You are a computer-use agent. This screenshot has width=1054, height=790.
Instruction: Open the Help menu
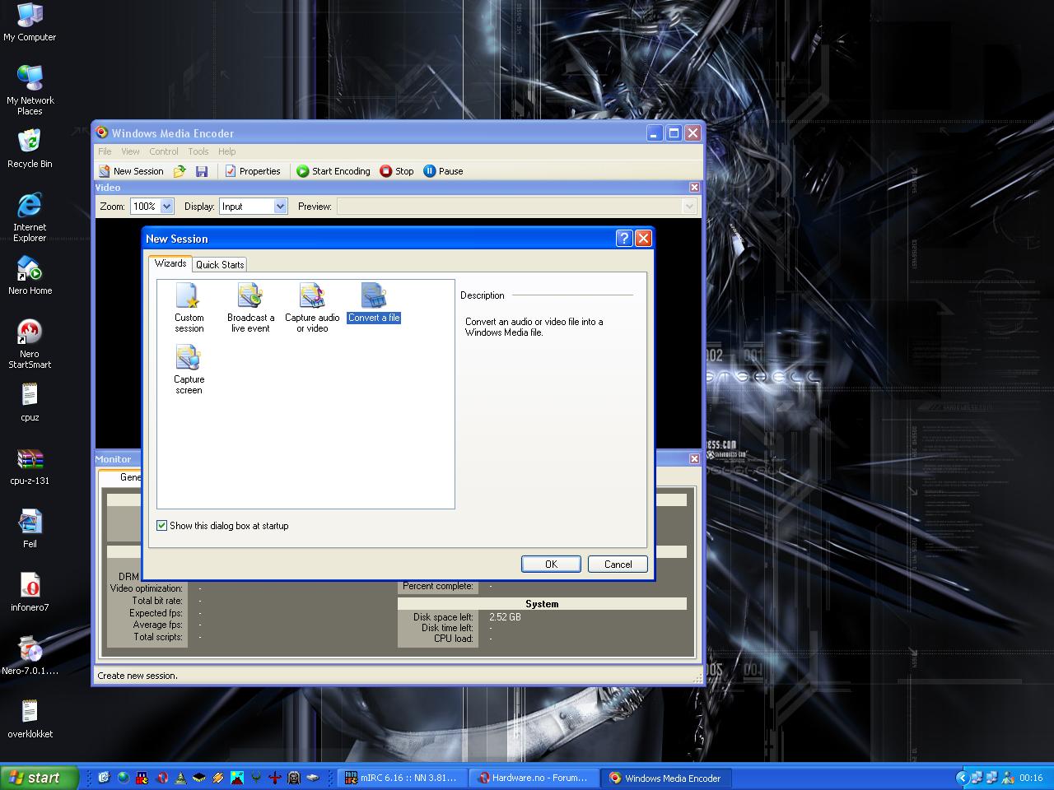click(226, 151)
